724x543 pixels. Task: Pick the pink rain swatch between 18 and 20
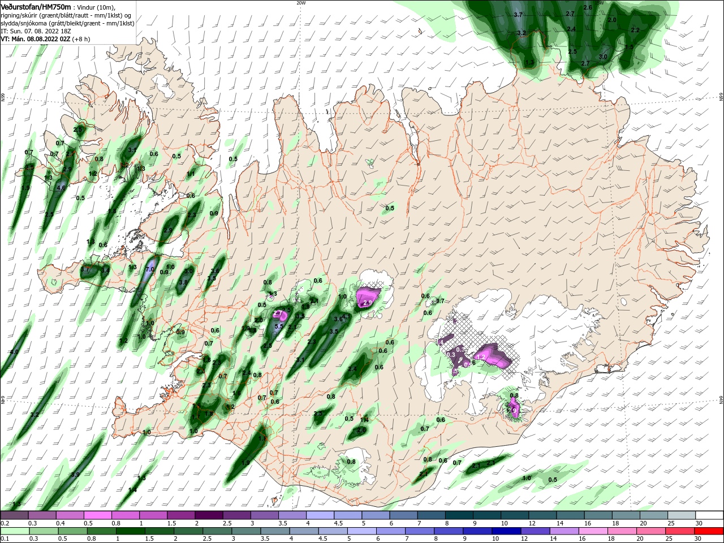pyautogui.click(x=623, y=531)
